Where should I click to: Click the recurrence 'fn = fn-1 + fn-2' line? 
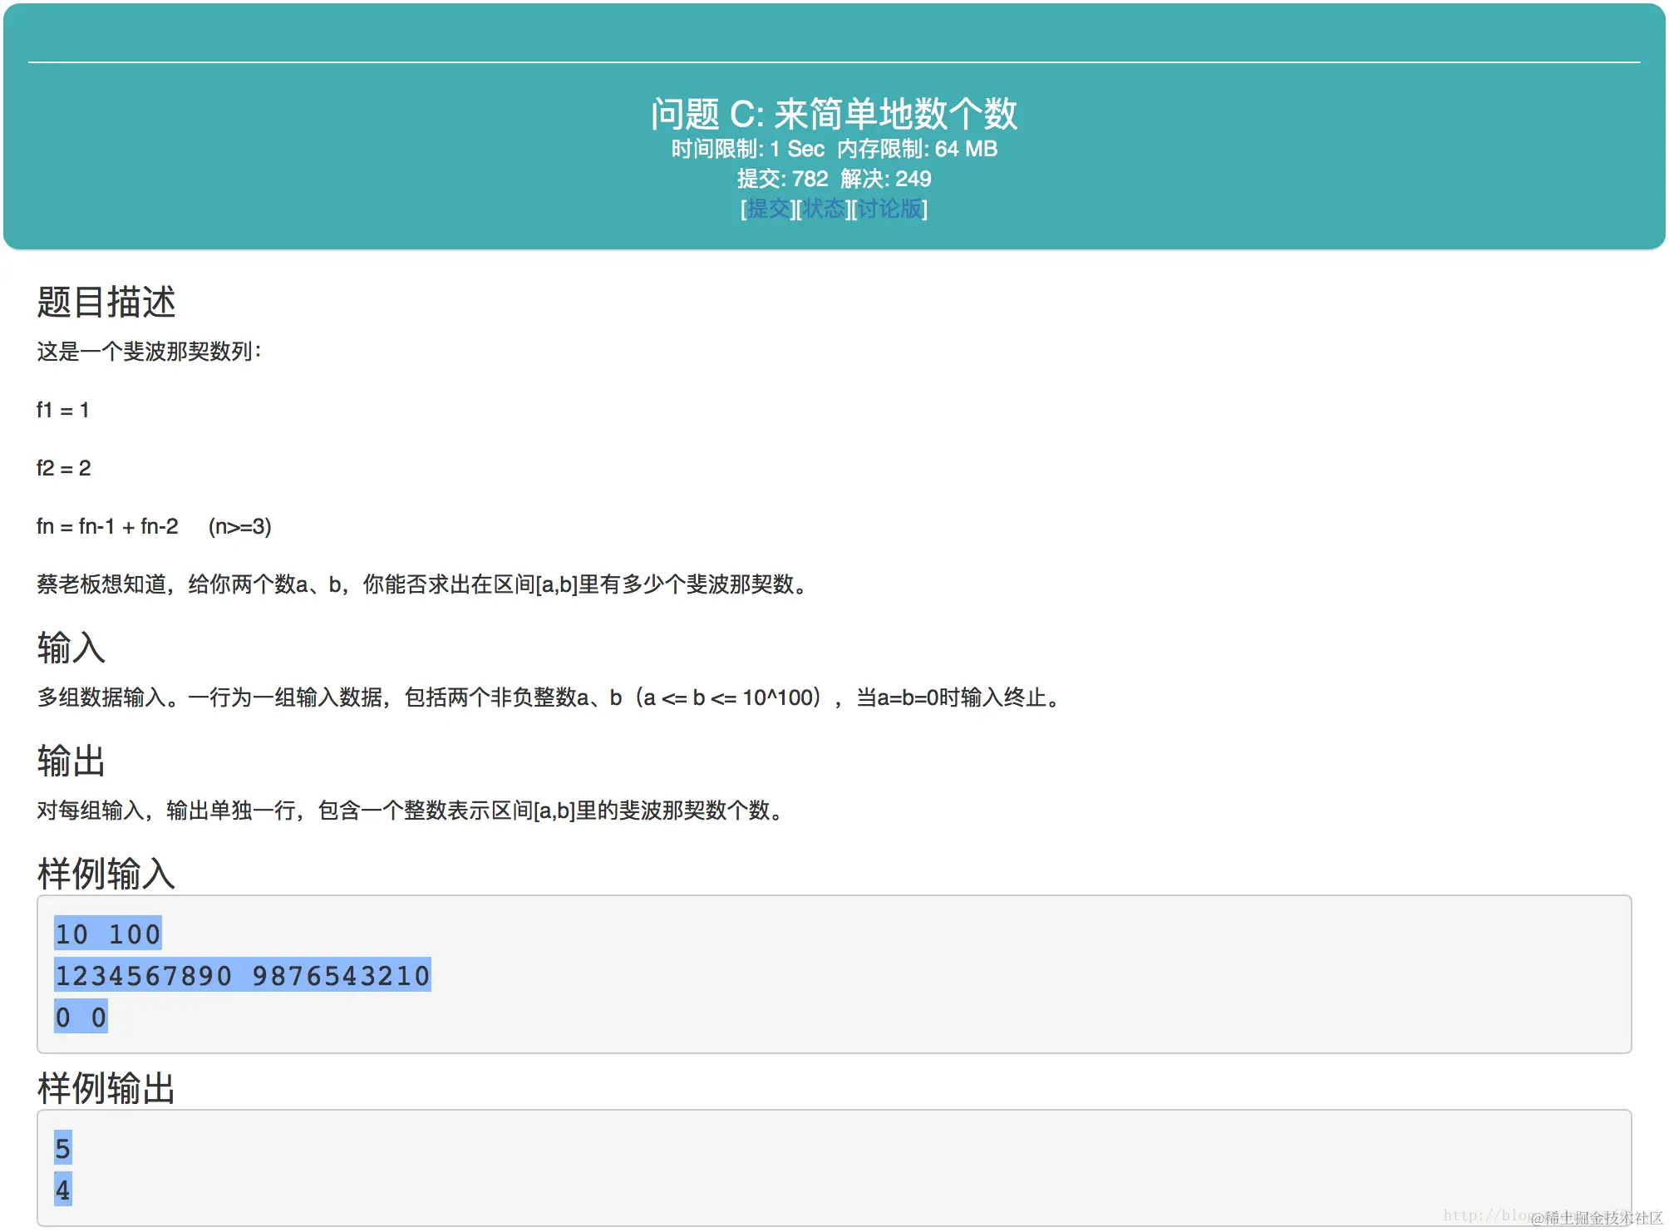[x=107, y=526]
